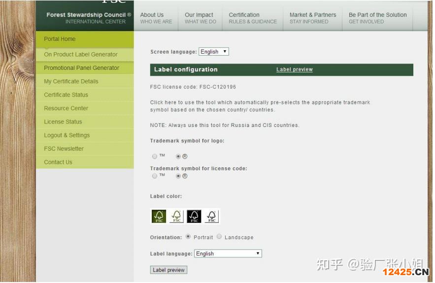Viewport: 435px width, 283px height.
Task: Open On Product Label Generator
Action: tap(85, 55)
